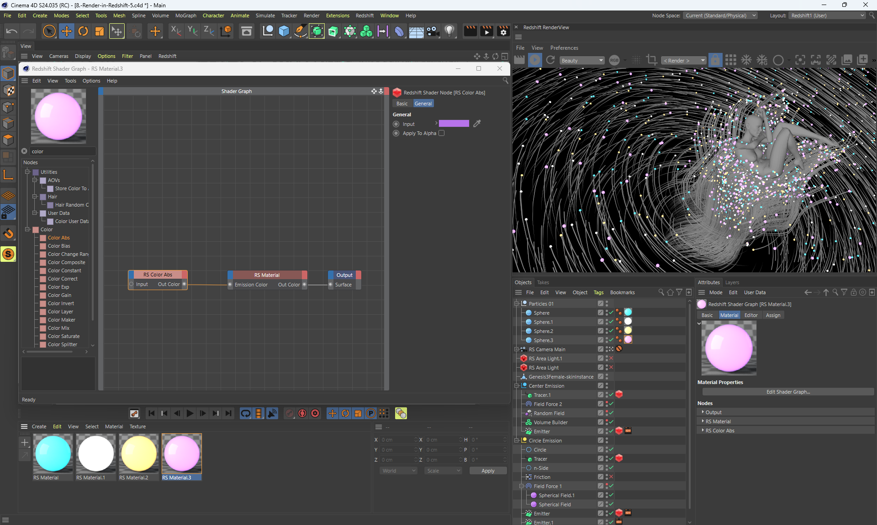Viewport: 877px width, 525px height.
Task: Toggle Friction object enable mark
Action: 611,477
